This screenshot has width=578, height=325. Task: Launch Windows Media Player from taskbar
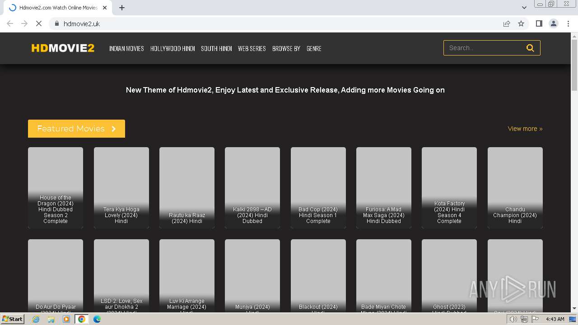tap(66, 319)
